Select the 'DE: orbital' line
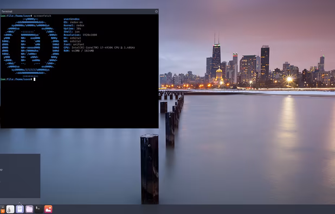The width and height of the screenshot is (335, 214). (x=72, y=38)
